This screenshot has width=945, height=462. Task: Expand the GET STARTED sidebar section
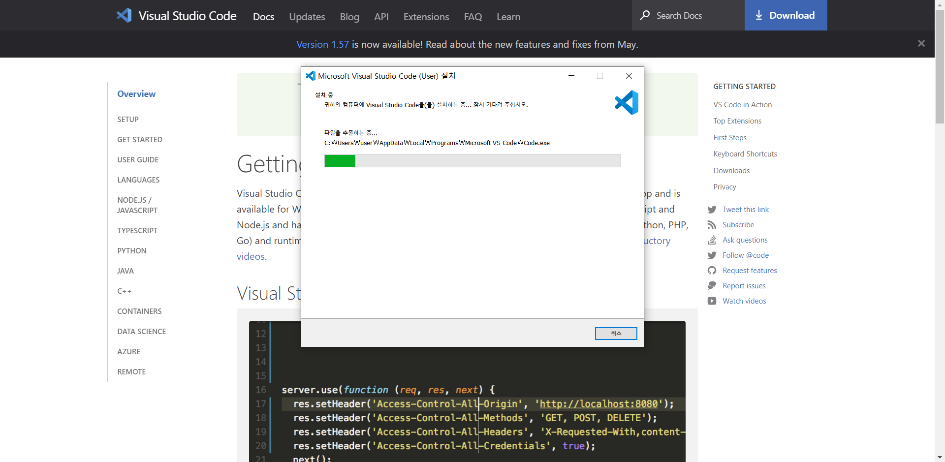pyautogui.click(x=140, y=140)
